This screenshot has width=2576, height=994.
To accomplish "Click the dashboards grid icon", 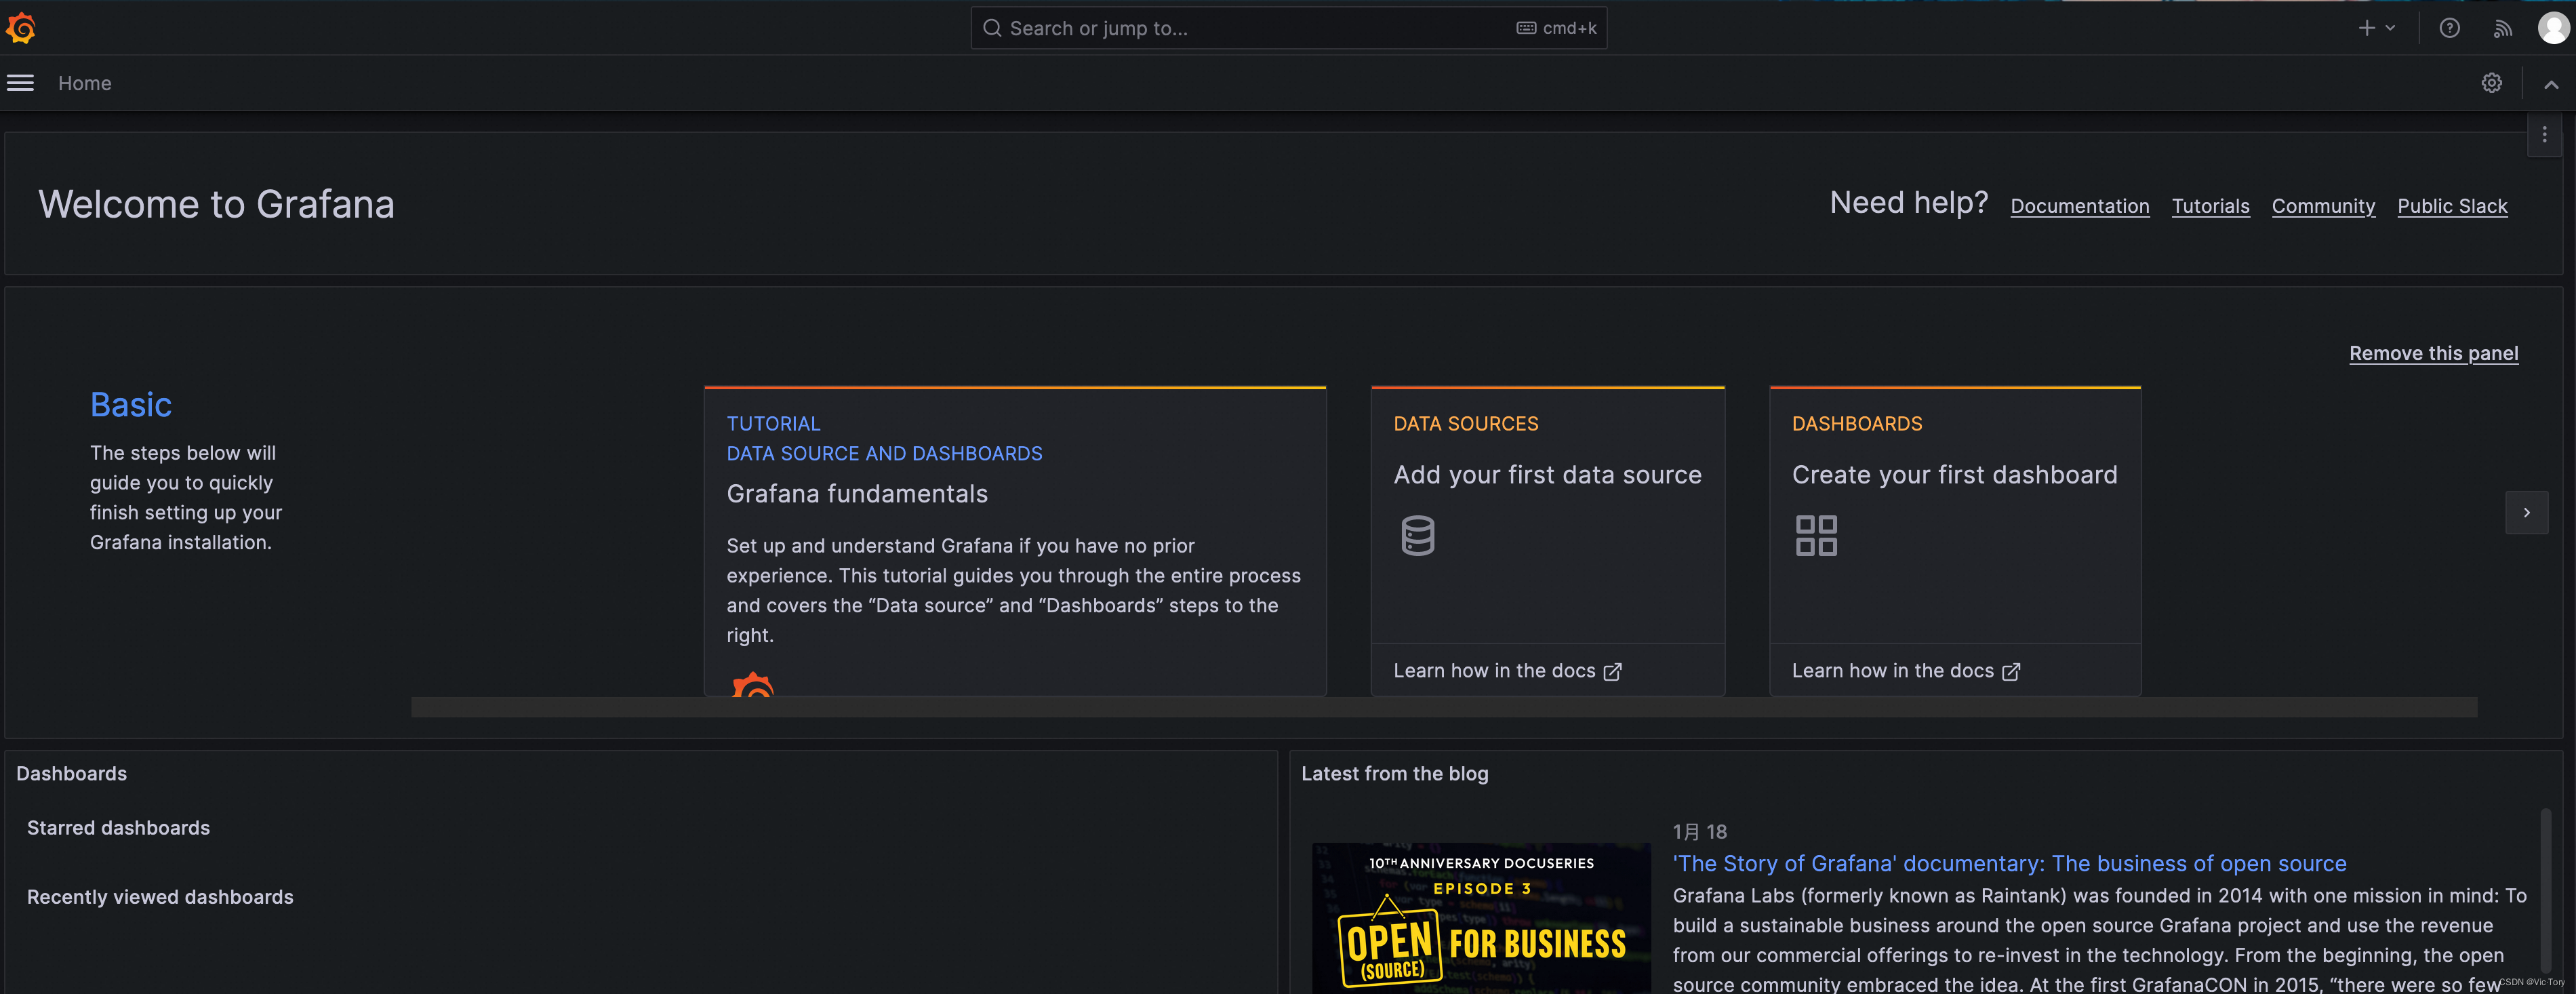I will click(x=1816, y=535).
